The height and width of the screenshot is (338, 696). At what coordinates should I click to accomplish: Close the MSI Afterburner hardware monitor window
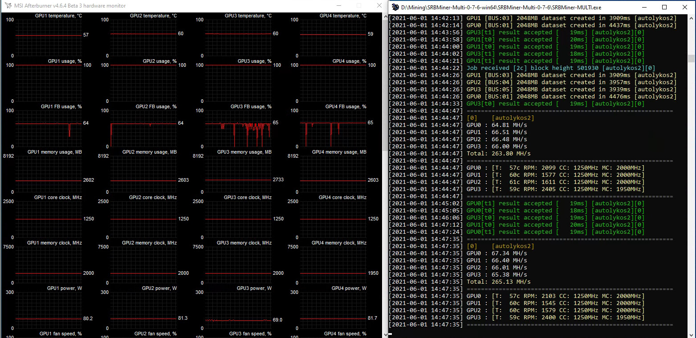[x=379, y=6]
